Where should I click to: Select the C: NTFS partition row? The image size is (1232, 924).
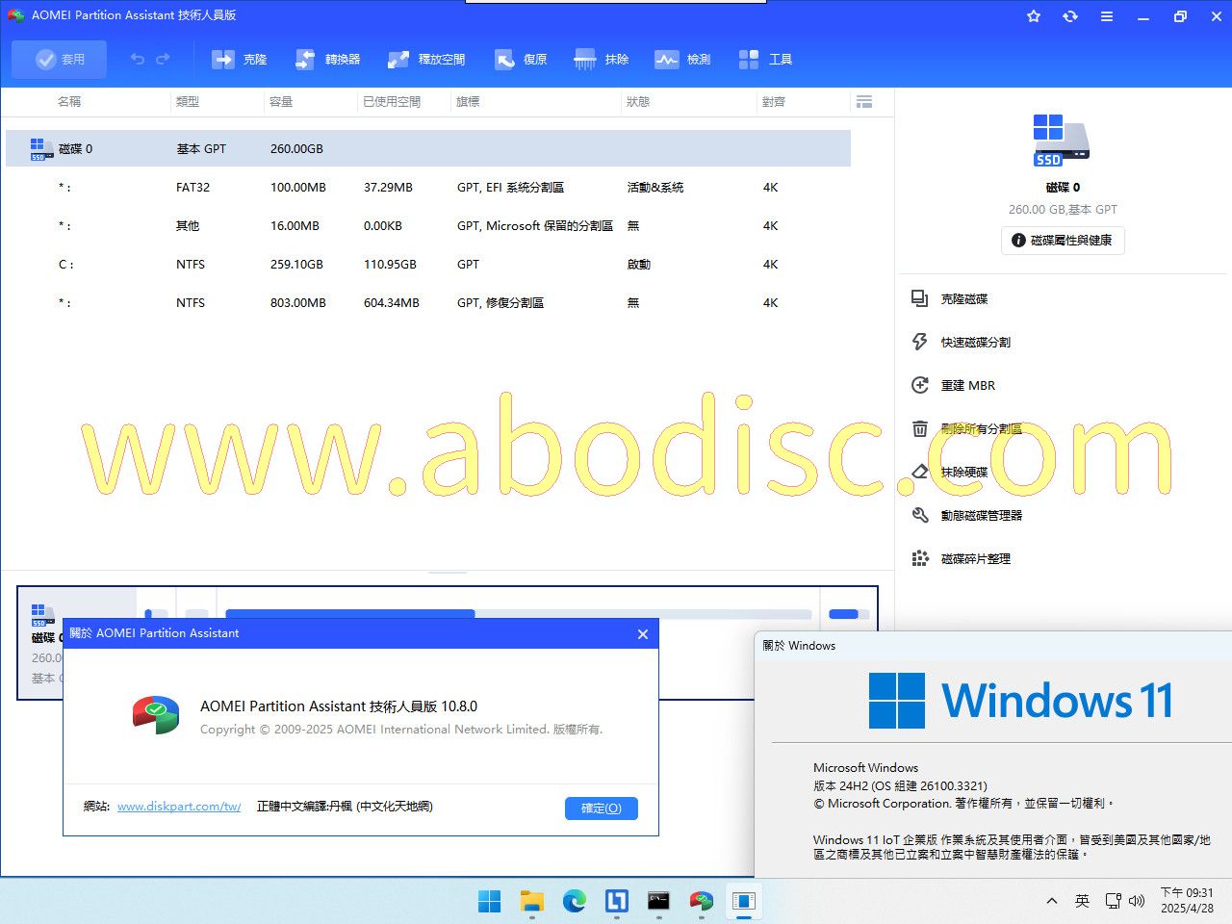(428, 264)
